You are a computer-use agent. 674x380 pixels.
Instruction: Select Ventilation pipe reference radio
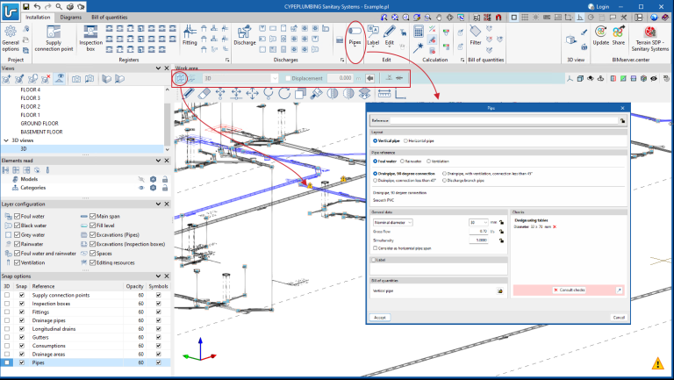pos(428,161)
